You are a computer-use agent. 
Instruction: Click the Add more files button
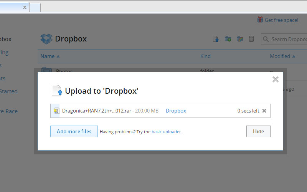coord(74,131)
